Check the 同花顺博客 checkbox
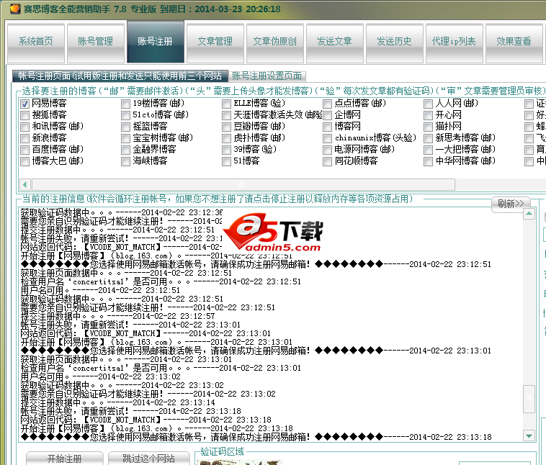The height and width of the screenshot is (465, 546). pos(327,161)
